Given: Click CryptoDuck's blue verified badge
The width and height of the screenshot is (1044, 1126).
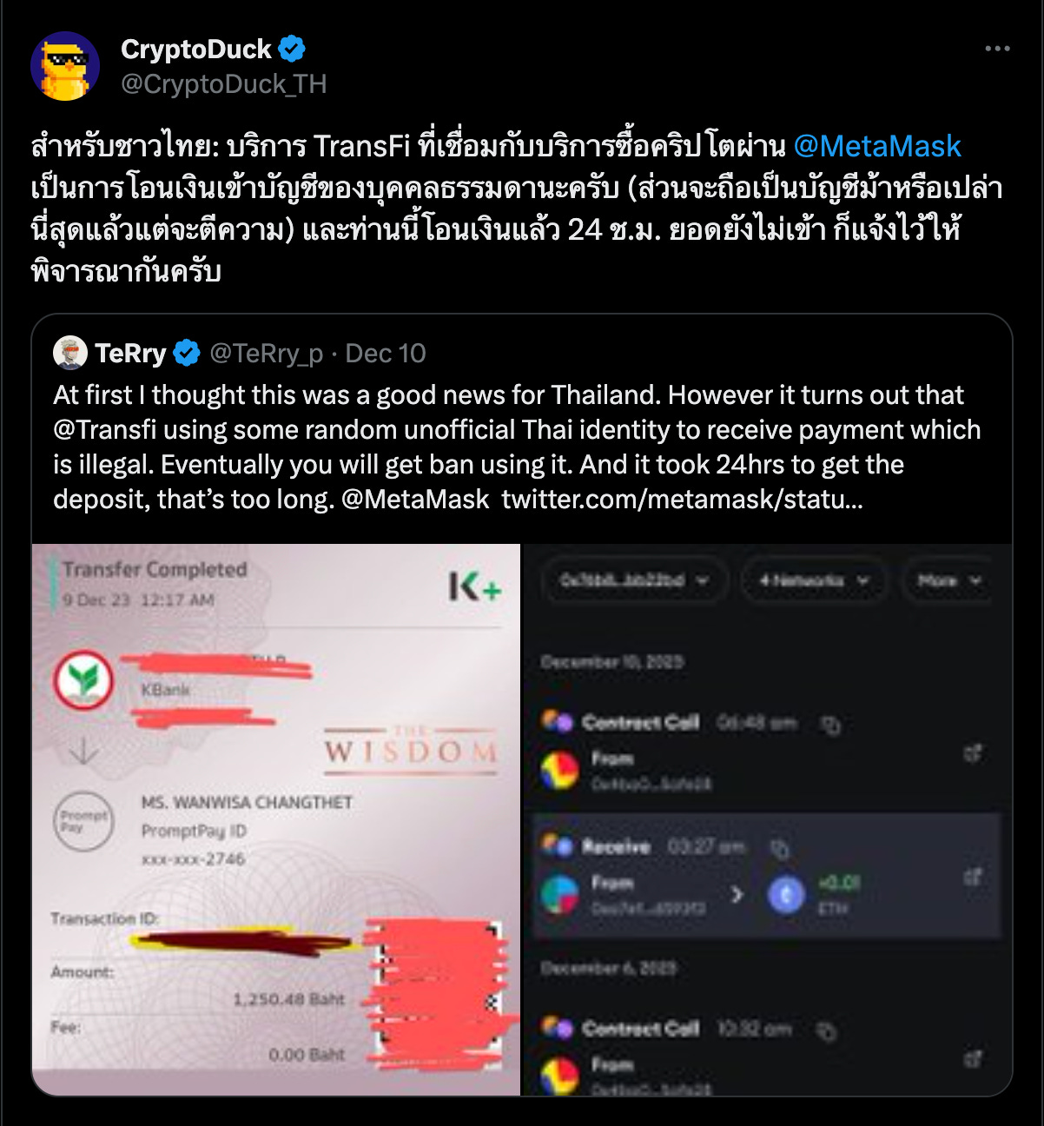Looking at the screenshot, I should 292,49.
